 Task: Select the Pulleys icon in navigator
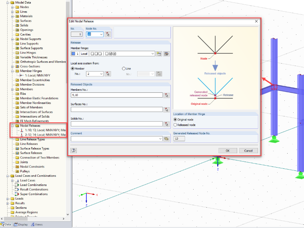(x=17, y=171)
